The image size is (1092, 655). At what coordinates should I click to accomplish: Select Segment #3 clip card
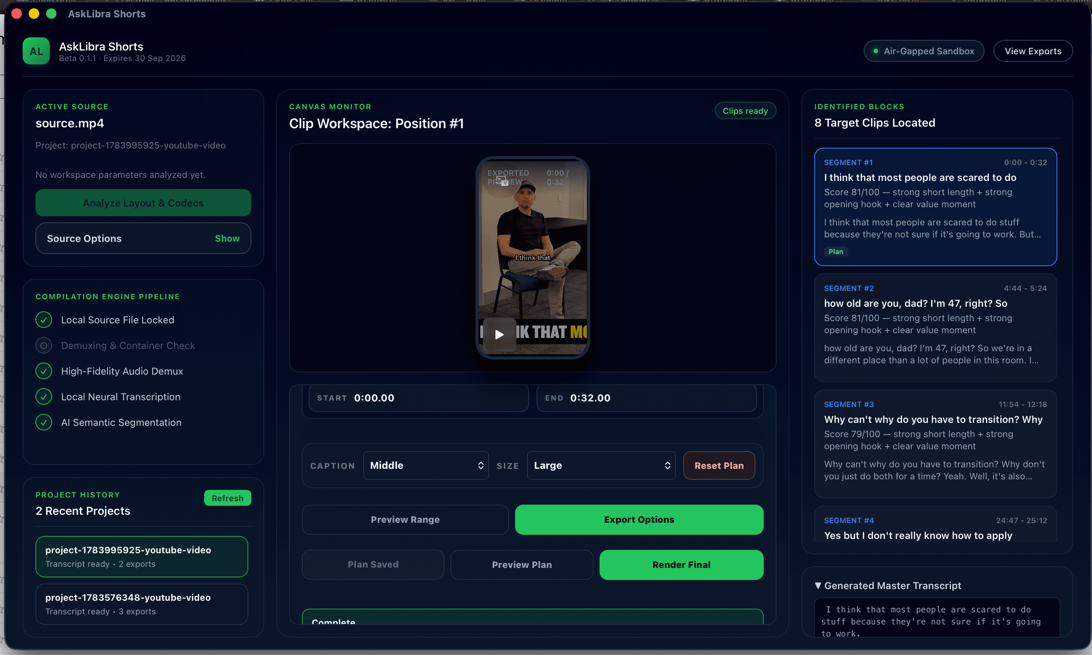click(x=935, y=444)
